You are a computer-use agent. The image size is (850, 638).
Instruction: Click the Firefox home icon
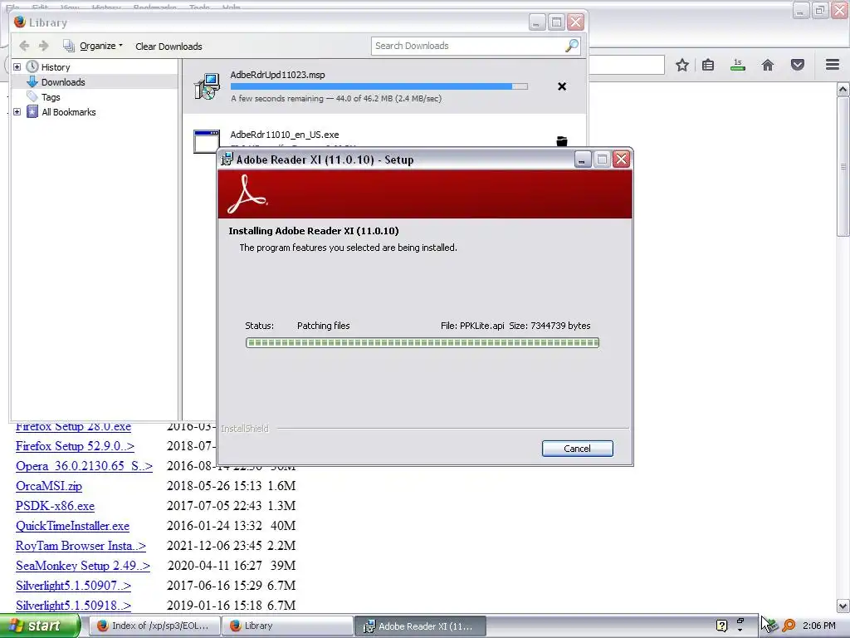pos(768,65)
